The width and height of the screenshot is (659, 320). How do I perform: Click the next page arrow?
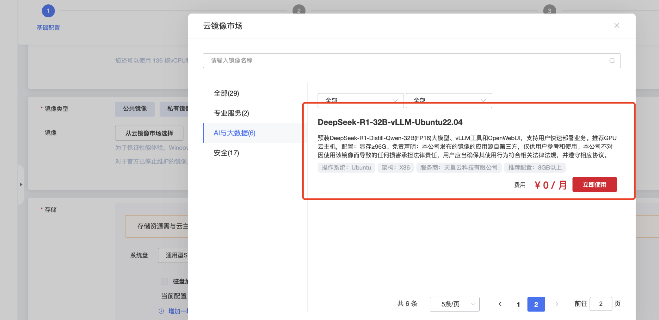557,304
